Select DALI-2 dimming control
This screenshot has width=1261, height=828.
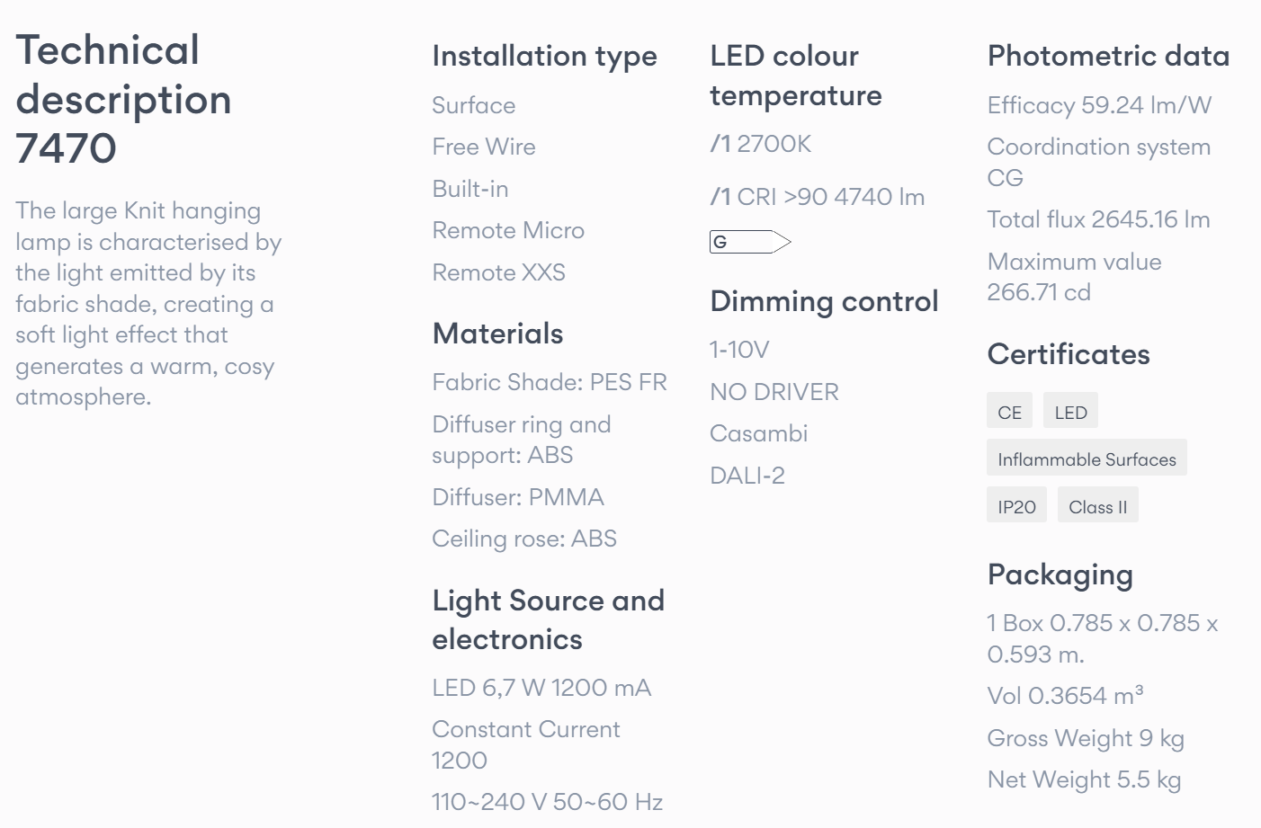click(747, 476)
